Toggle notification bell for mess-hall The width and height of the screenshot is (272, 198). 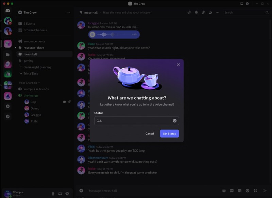coord(196,13)
